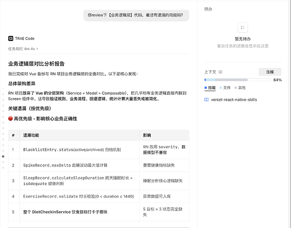Click the RN 改用 severity impact cell
The height and width of the screenshot is (228, 291).
(x=164, y=150)
